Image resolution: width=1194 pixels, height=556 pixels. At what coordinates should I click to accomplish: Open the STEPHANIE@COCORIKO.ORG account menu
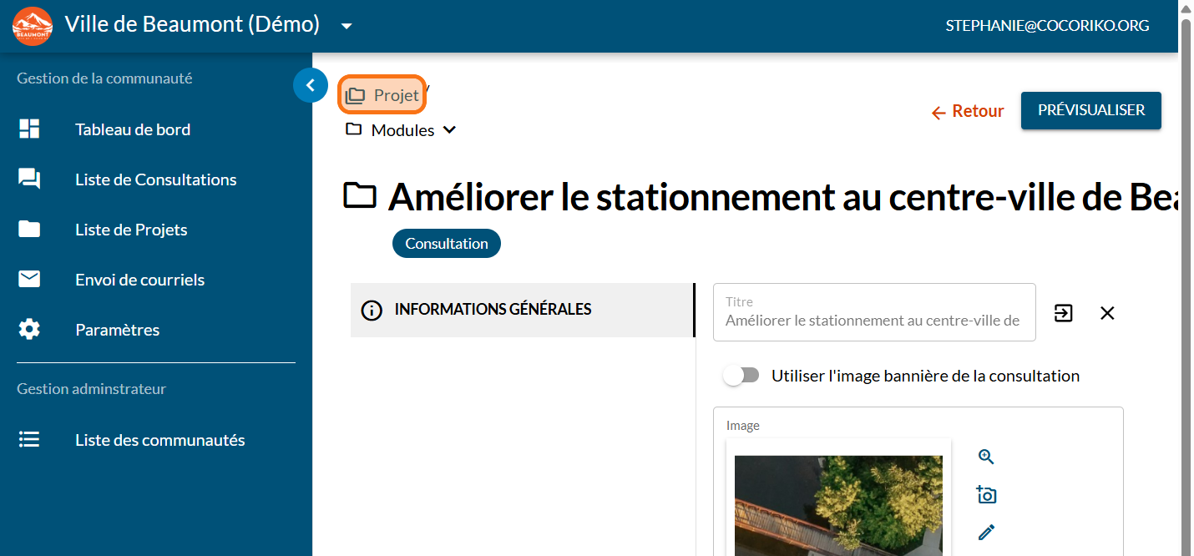[1047, 26]
